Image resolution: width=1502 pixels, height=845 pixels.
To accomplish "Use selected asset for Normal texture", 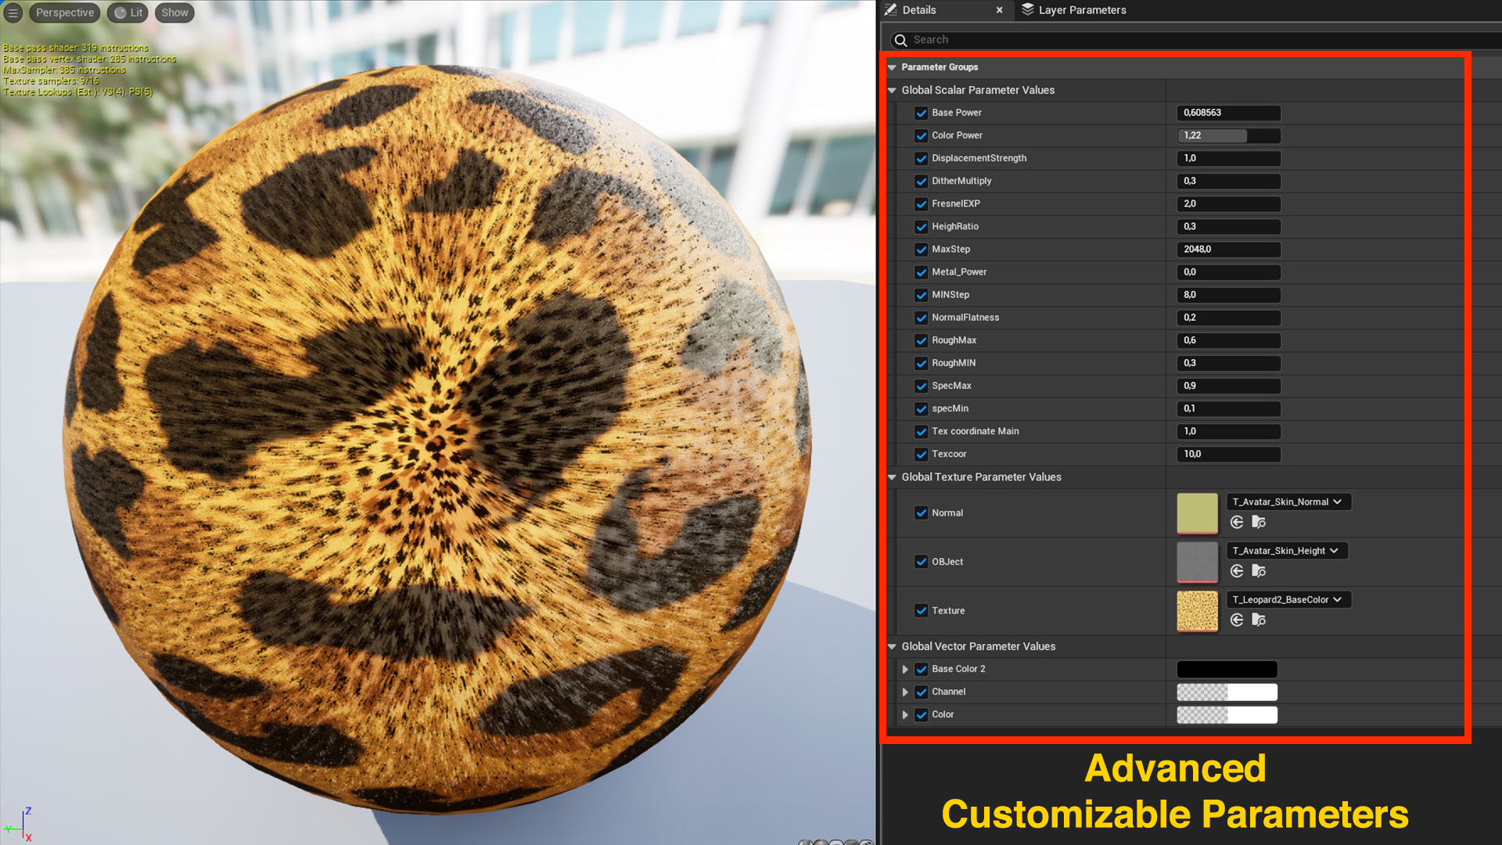I will 1237,523.
